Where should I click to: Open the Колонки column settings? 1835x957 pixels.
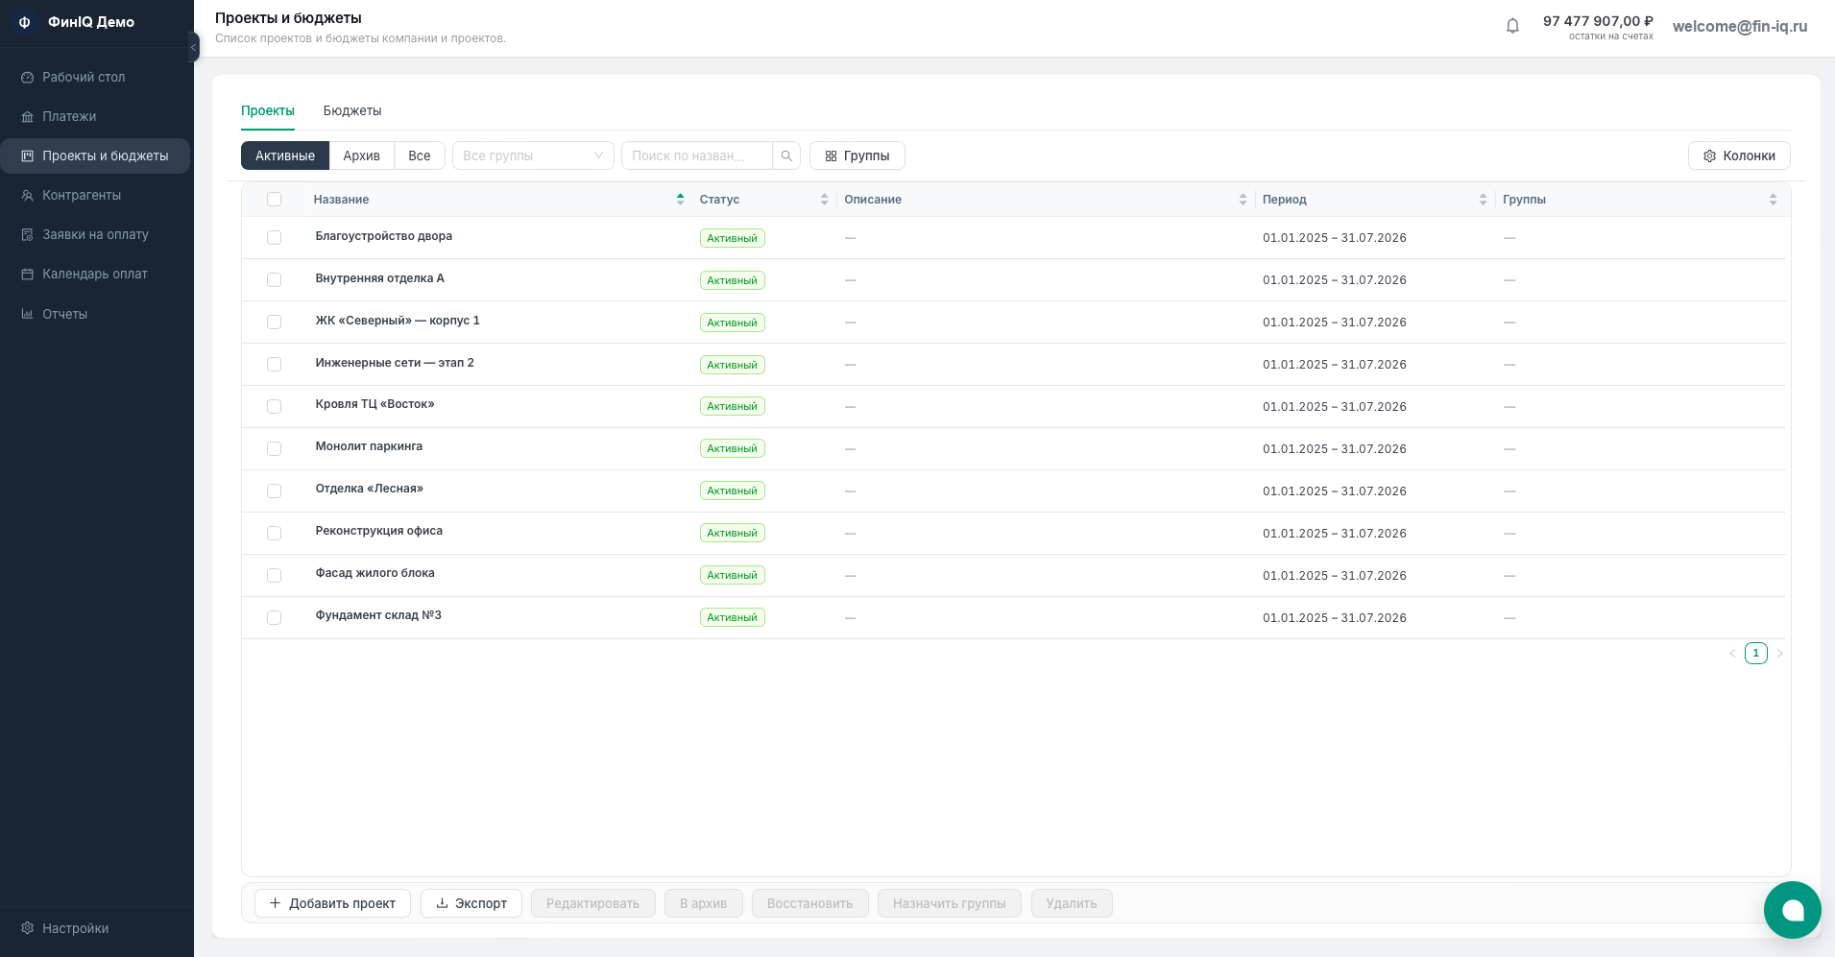1739,156
